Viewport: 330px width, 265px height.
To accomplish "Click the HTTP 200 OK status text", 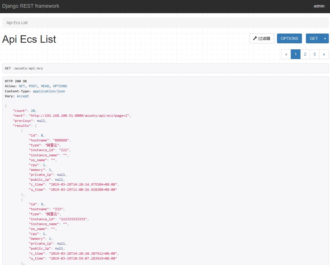I will (16, 81).
